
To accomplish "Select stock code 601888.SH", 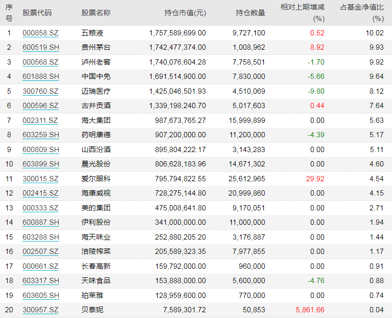I will (41, 77).
